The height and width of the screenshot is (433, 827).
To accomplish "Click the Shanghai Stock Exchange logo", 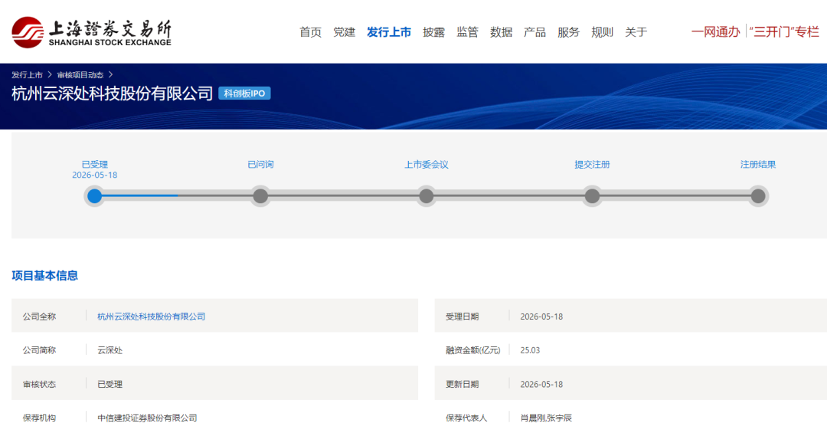I will point(91,32).
